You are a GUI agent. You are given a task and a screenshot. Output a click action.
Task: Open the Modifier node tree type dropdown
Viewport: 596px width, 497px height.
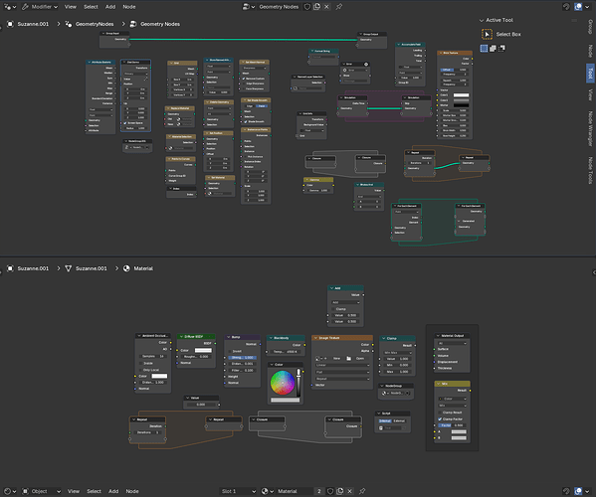pos(40,7)
